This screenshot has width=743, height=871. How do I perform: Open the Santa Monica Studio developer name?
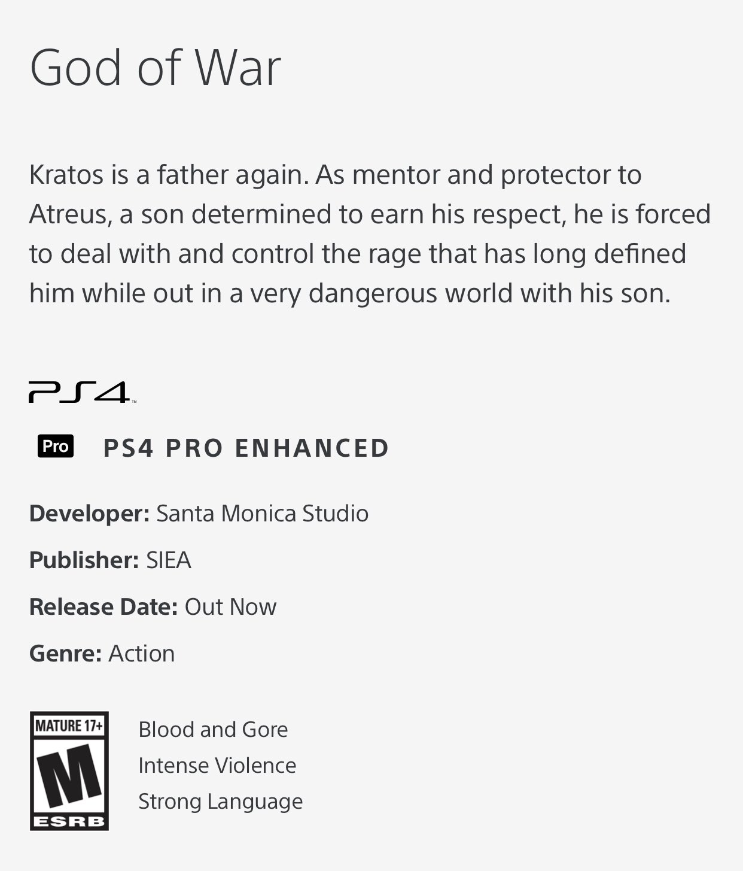pos(262,514)
